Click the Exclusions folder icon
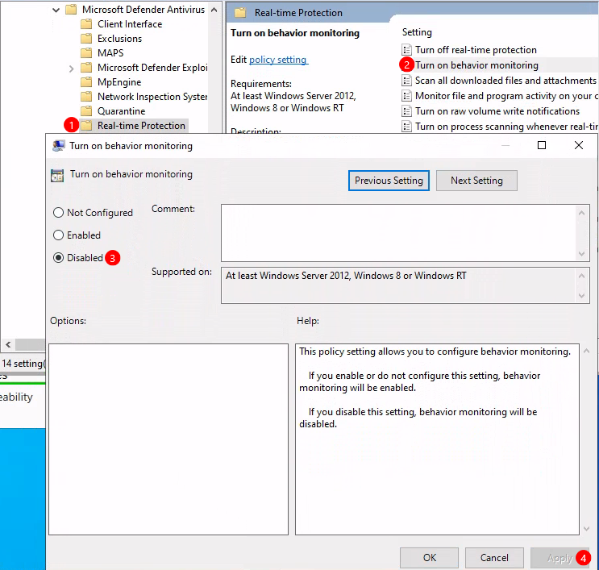599x570 pixels. (x=86, y=38)
